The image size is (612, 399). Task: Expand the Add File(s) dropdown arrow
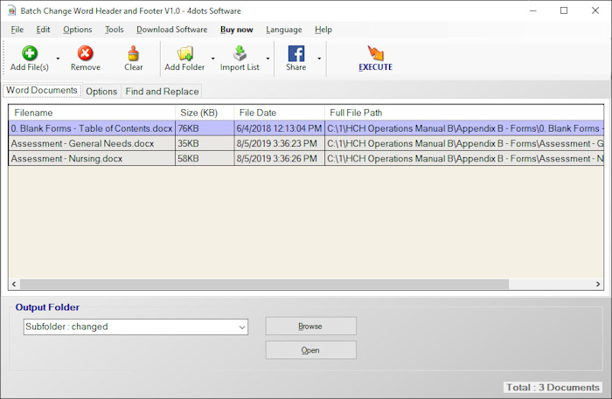59,58
